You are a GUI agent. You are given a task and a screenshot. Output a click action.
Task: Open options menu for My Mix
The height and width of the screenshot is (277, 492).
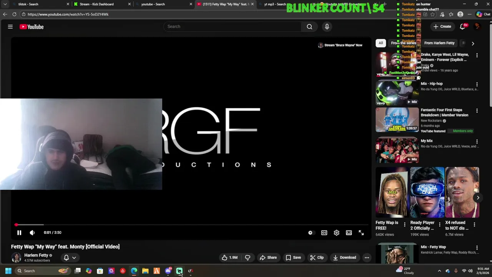click(477, 142)
